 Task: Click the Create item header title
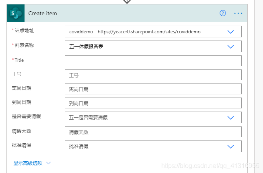(x=43, y=13)
